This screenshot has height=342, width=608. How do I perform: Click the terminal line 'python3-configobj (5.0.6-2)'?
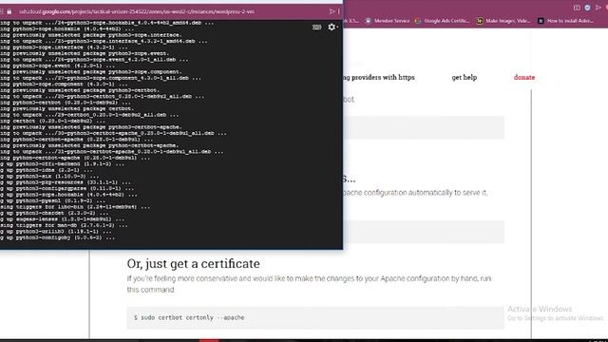(57, 237)
